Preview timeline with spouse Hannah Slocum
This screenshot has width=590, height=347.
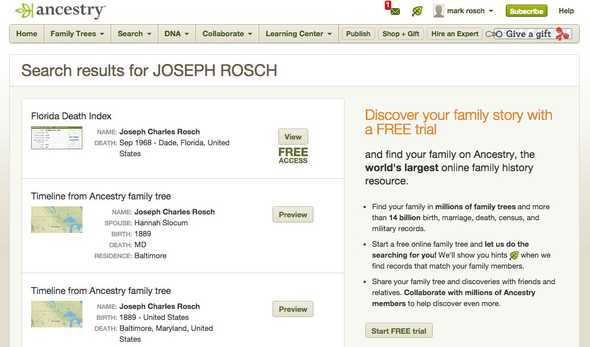[x=293, y=214]
